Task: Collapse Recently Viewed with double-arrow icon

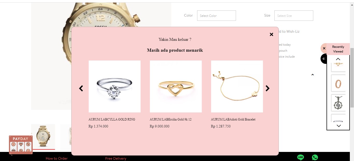Action: pos(324,59)
